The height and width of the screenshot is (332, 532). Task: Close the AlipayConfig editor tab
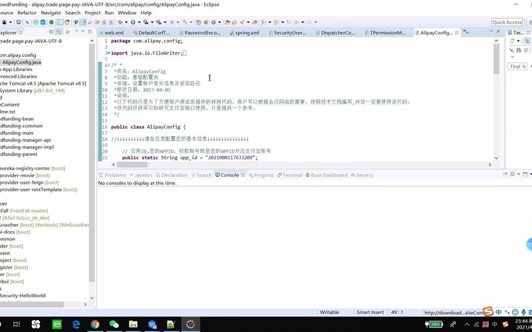pos(457,33)
